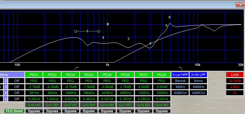Select the PEQ7 header
Viewport: 245px width, 114px height.
[143, 75]
